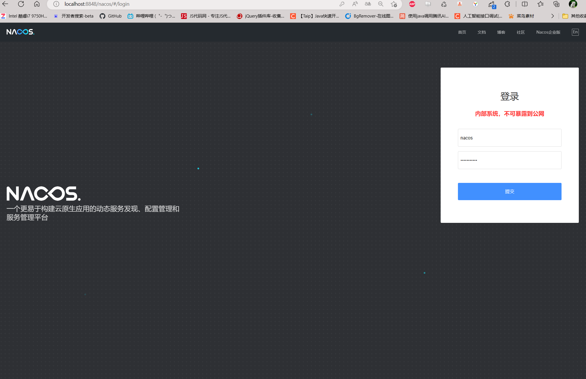
Task: Open the ABP adblock extension
Action: (412, 4)
